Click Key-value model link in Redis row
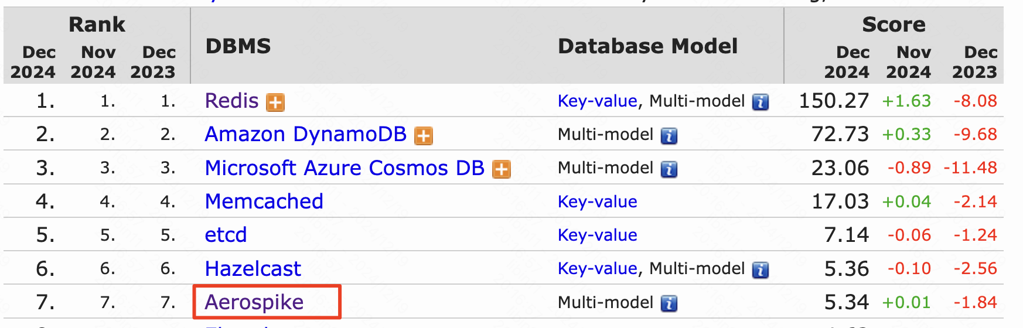 click(x=597, y=101)
